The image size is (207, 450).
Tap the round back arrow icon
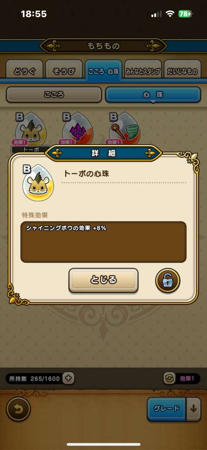(18, 409)
